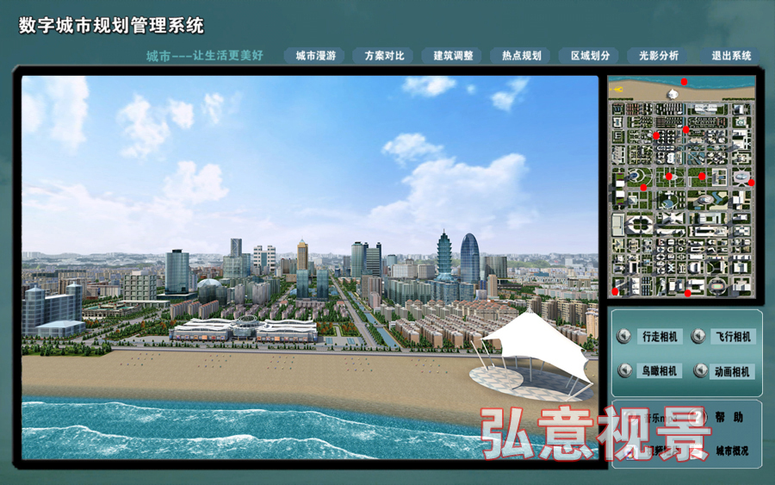Choose the 热点规划 menu item
Image resolution: width=775 pixels, height=485 pixels.
[x=522, y=56]
